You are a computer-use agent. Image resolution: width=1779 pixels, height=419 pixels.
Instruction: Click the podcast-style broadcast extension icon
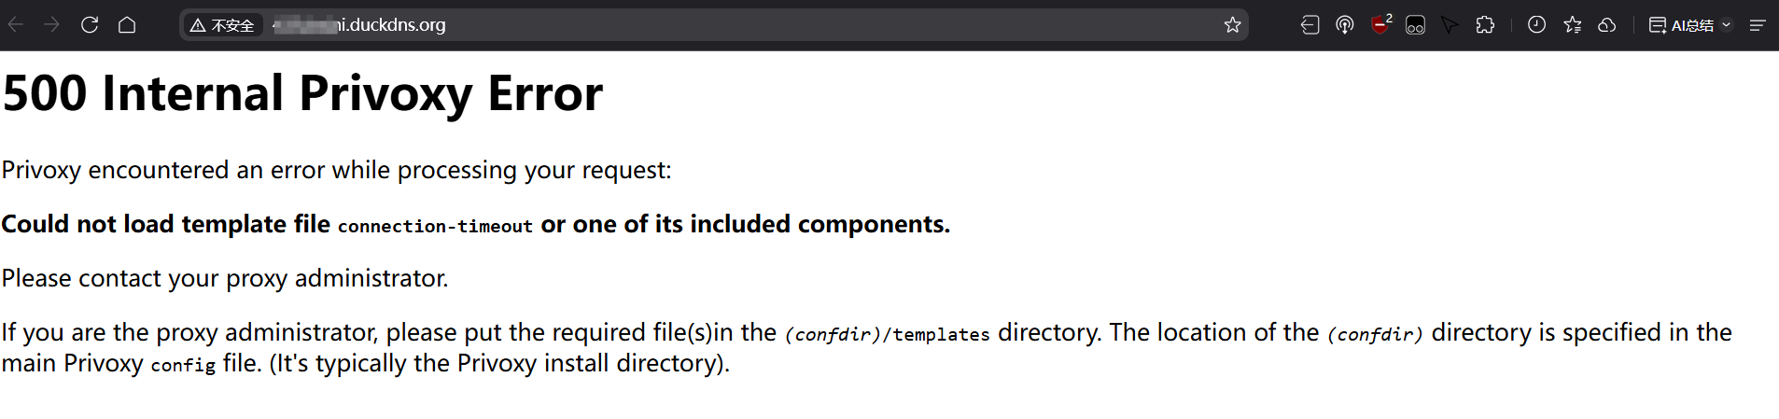point(1345,25)
